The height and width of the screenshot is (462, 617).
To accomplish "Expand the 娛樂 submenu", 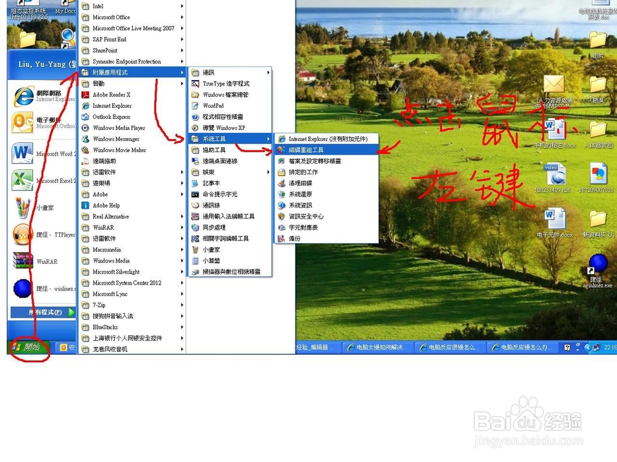I will (x=231, y=172).
